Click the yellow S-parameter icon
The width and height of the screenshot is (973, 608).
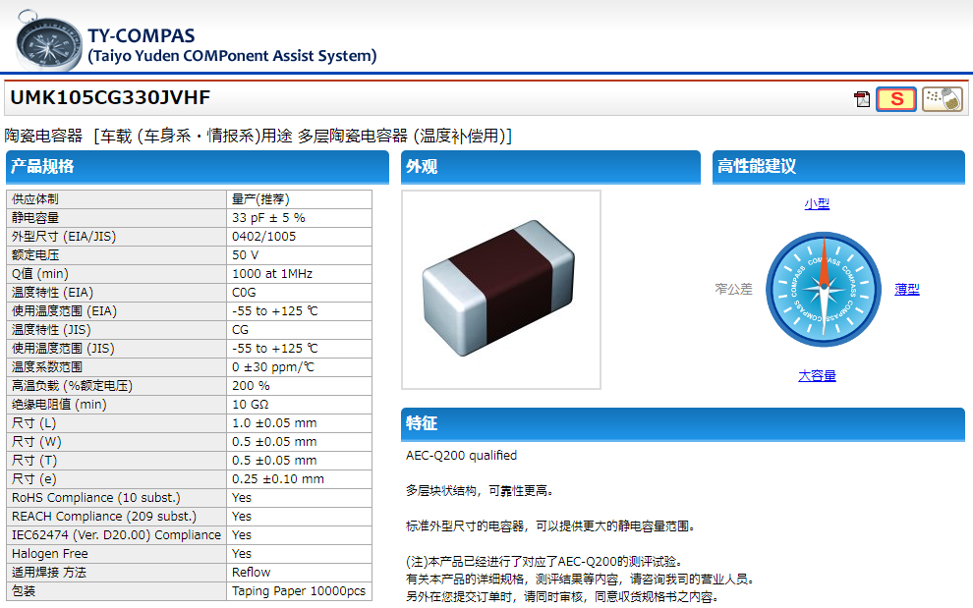[896, 99]
